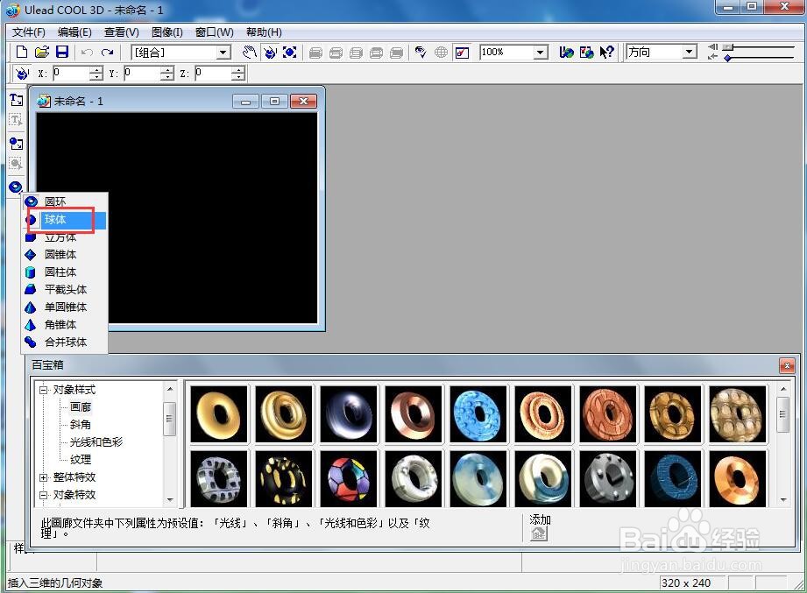Click the last face-shape toolbar icon
The image size is (807, 593).
pyautogui.click(x=396, y=53)
